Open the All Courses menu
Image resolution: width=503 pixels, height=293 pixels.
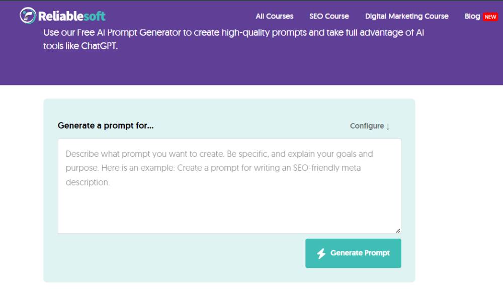click(274, 17)
